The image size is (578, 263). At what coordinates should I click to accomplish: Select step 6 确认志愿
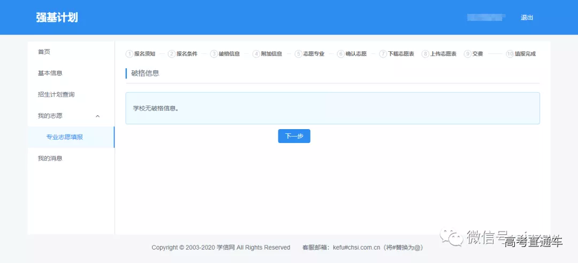click(352, 54)
